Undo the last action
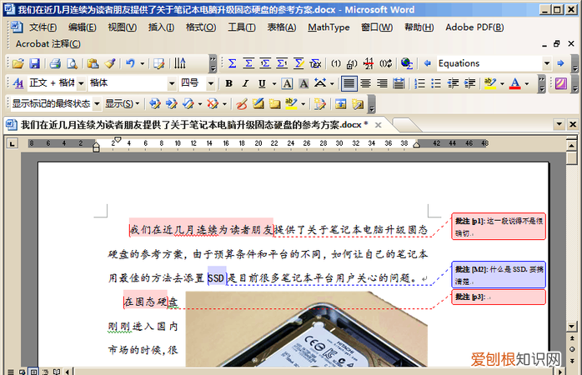Viewport: 582px width, 375px height. 130,63
